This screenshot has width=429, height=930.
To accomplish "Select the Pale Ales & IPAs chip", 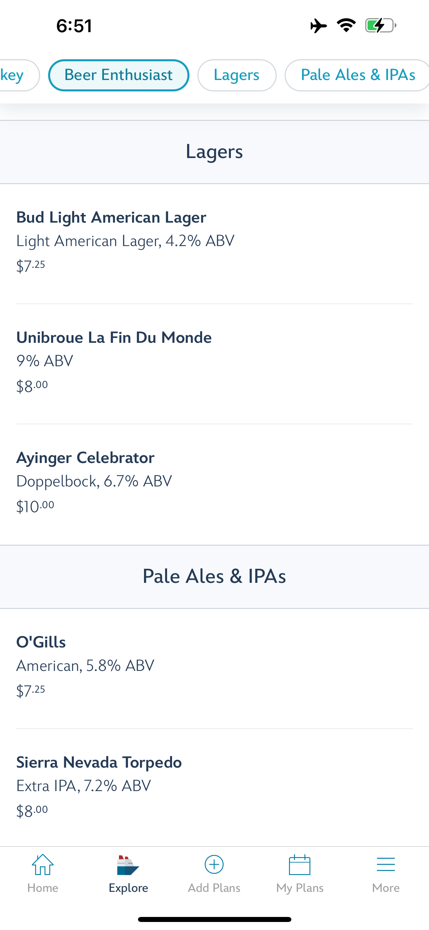I will [x=357, y=75].
